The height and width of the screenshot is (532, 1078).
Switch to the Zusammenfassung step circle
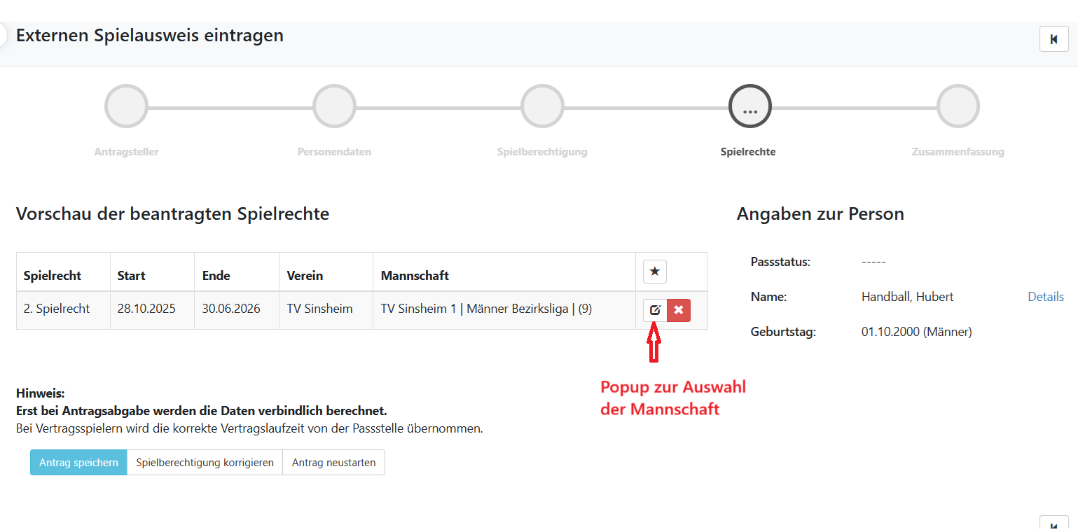click(958, 106)
